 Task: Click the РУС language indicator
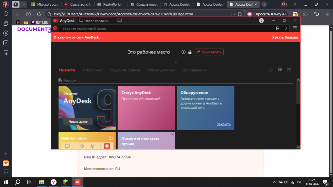(x=299, y=182)
